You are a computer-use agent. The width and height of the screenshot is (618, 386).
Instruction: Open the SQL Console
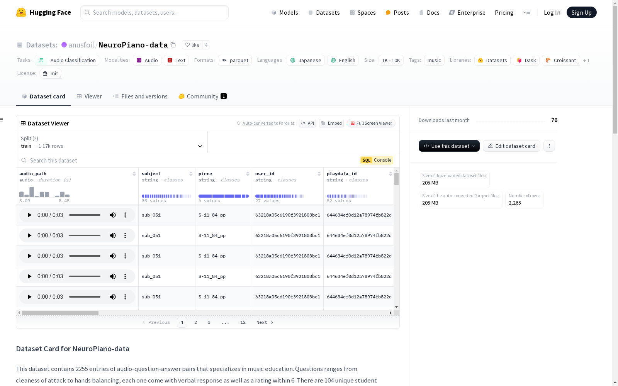pos(377,160)
